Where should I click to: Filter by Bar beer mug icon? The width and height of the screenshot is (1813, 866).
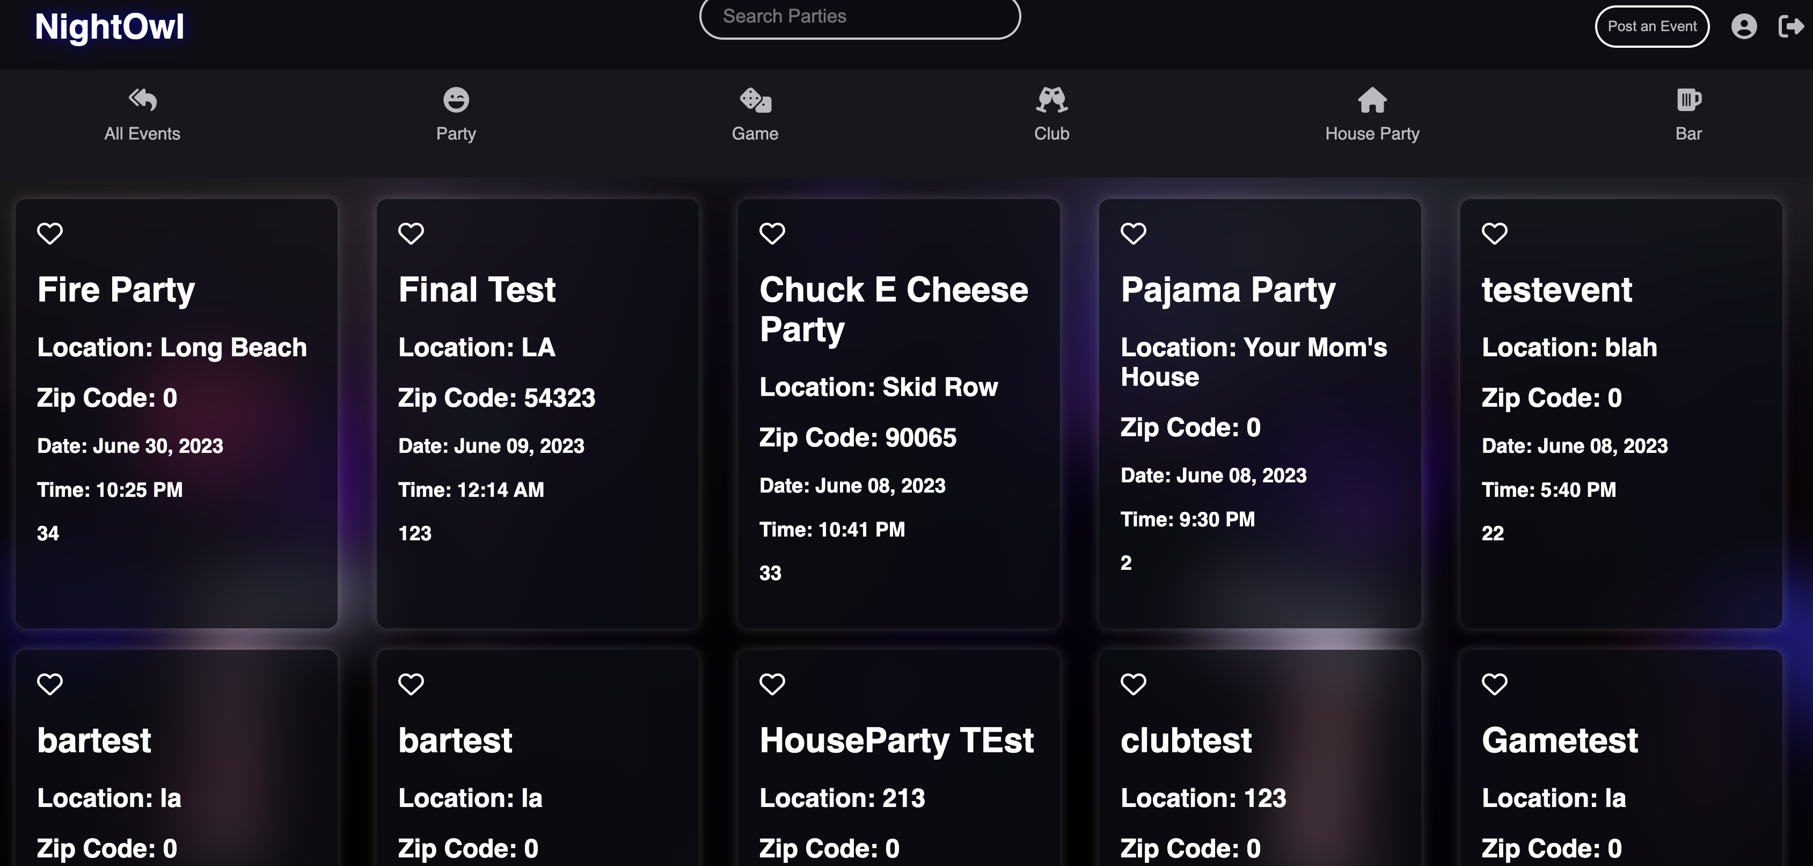tap(1688, 100)
